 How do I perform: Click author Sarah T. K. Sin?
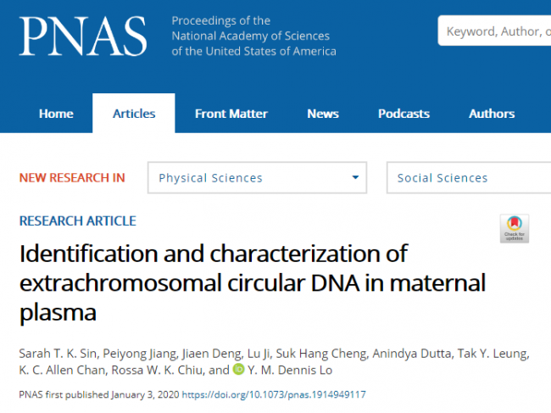click(x=58, y=354)
